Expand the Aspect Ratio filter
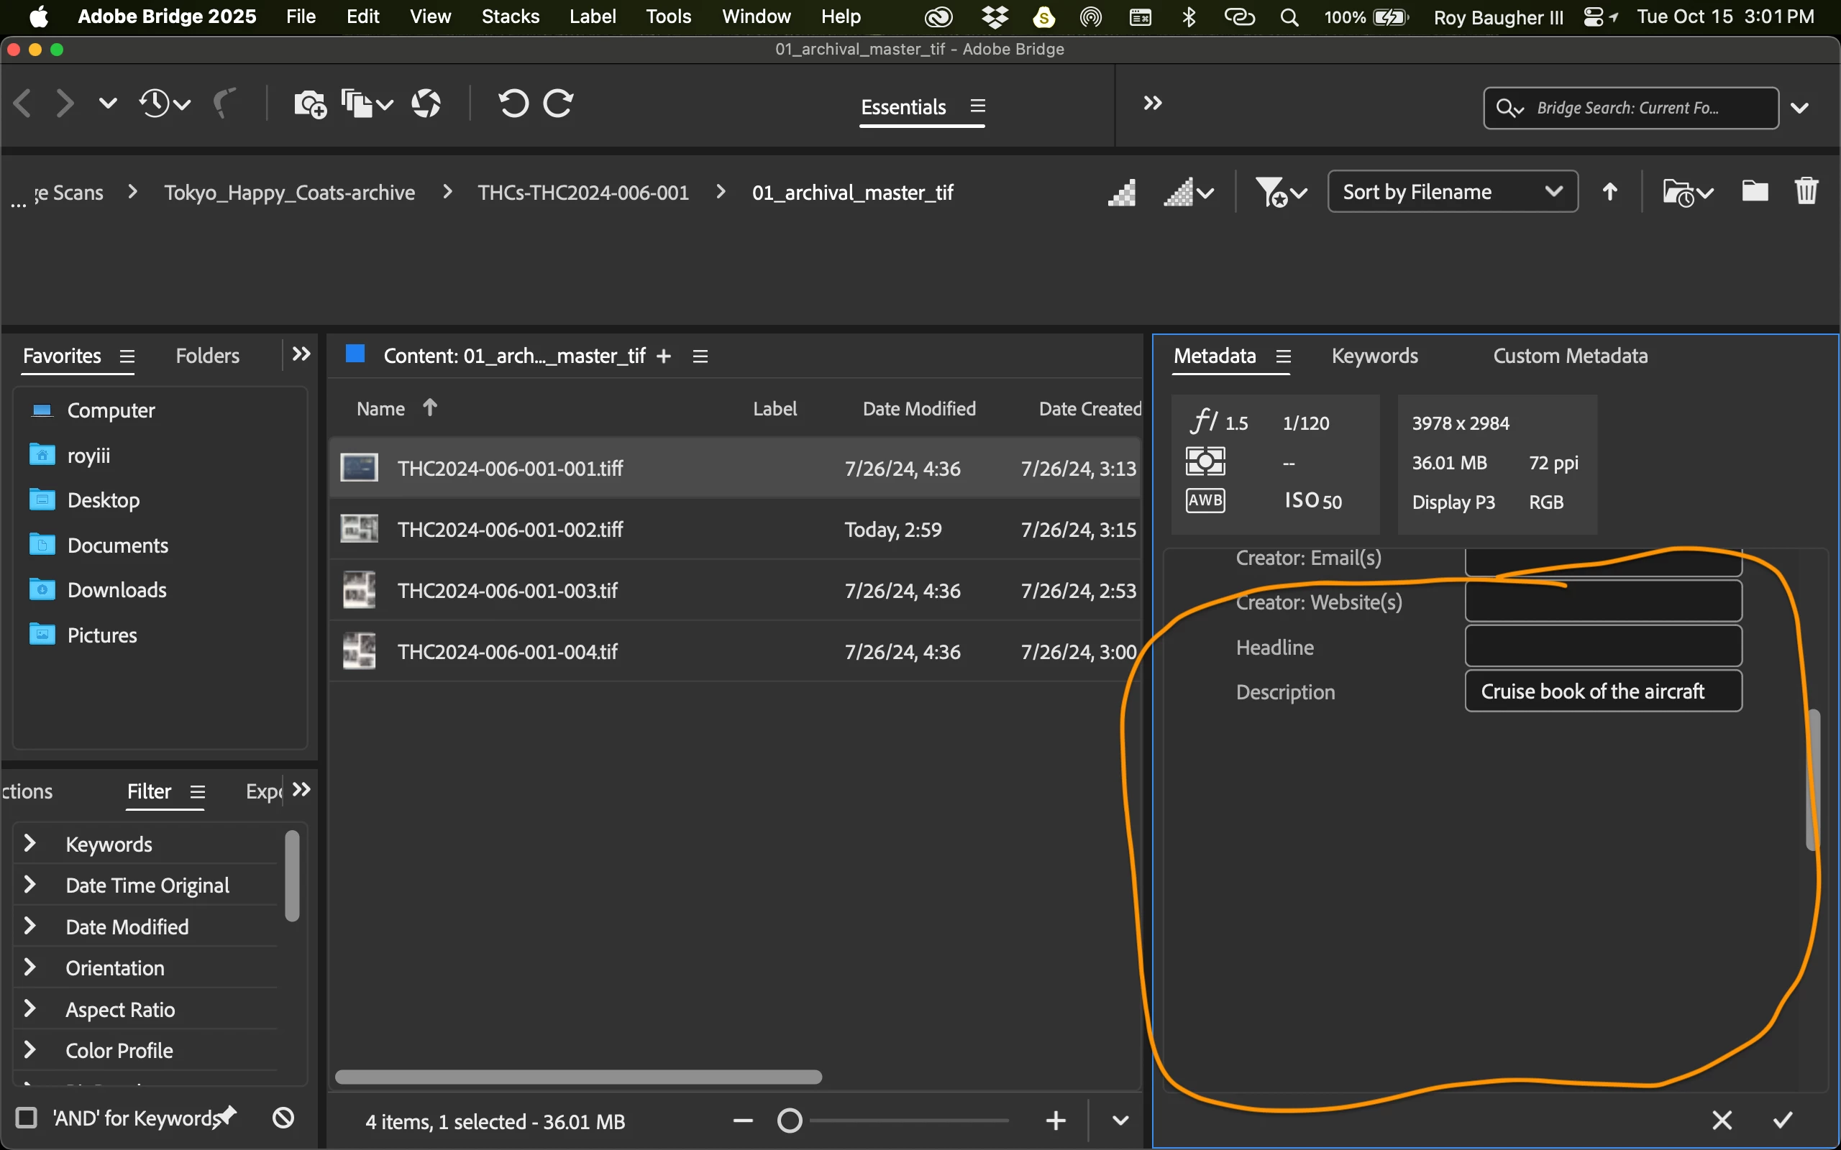Viewport: 1841px width, 1150px height. tap(30, 1008)
